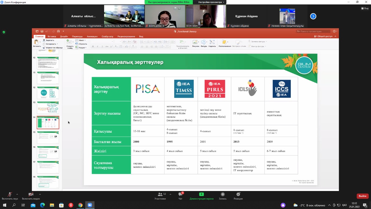This screenshot has width=371, height=209.
Task: Turn on camera with Включить видео
Action: tap(31, 196)
